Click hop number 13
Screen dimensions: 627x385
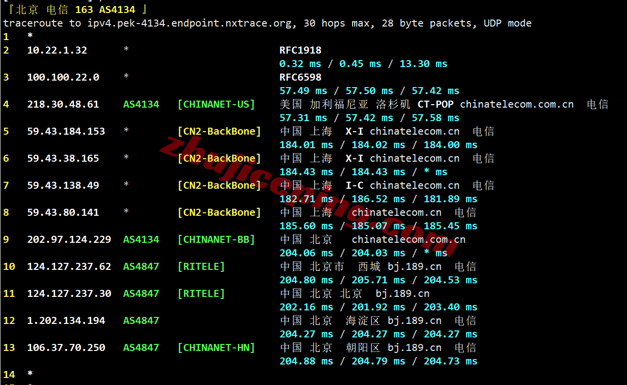(x=9, y=347)
